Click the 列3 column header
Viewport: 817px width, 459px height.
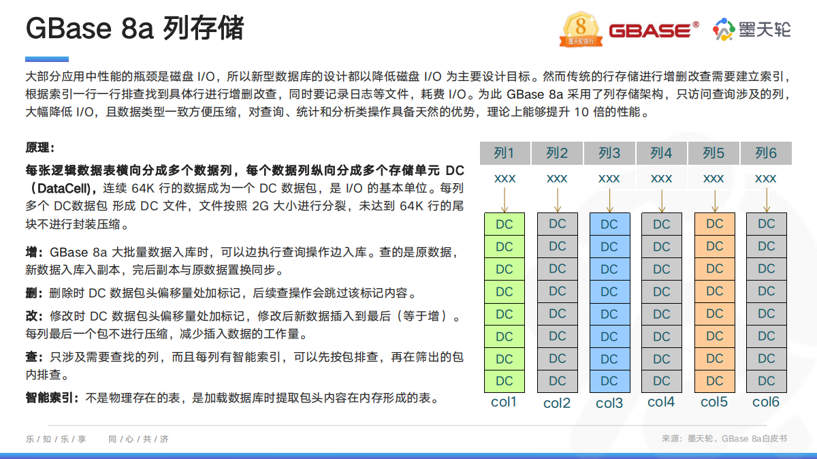point(609,153)
